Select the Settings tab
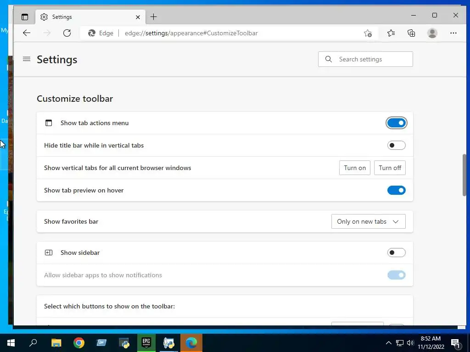 [90, 17]
